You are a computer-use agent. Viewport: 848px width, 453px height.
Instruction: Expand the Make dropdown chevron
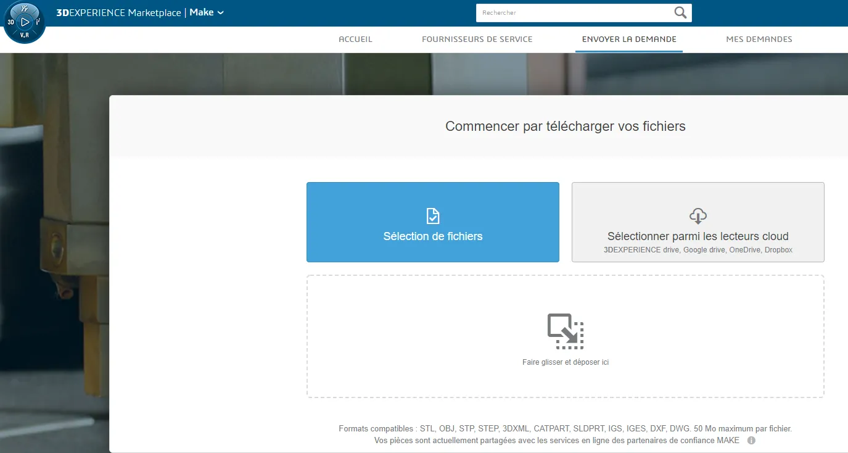coord(221,13)
